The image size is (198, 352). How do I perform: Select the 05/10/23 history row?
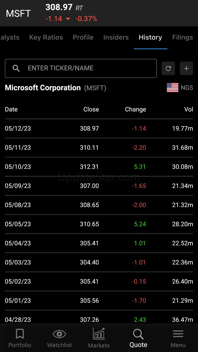pos(99,167)
